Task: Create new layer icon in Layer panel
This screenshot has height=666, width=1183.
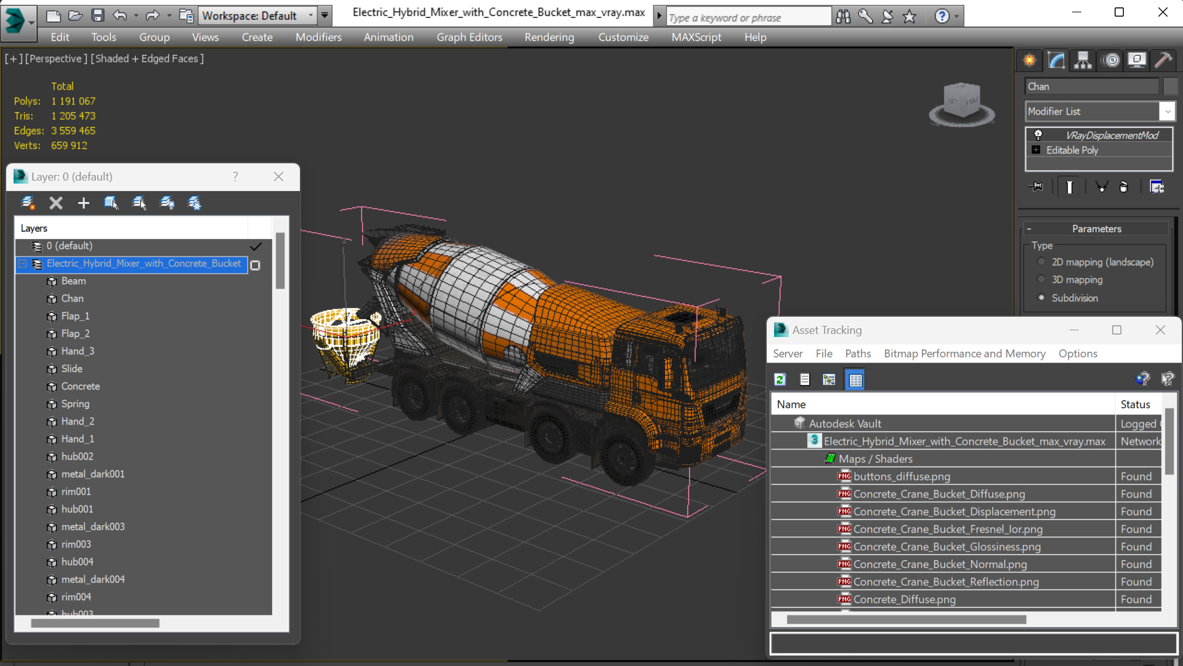Action: coord(28,203)
